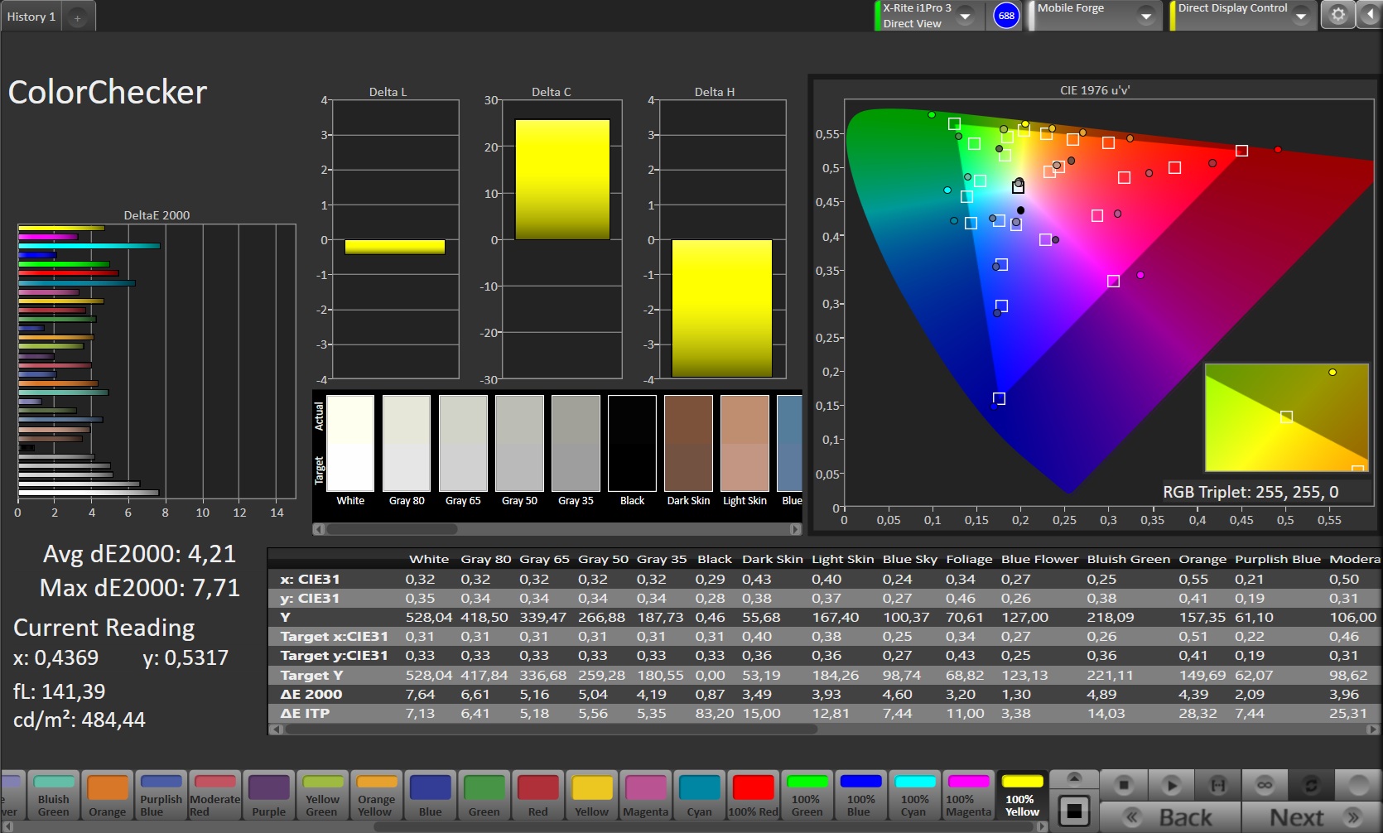The width and height of the screenshot is (1383, 833).
Task: Start reading with the play button
Action: pyautogui.click(x=1170, y=784)
